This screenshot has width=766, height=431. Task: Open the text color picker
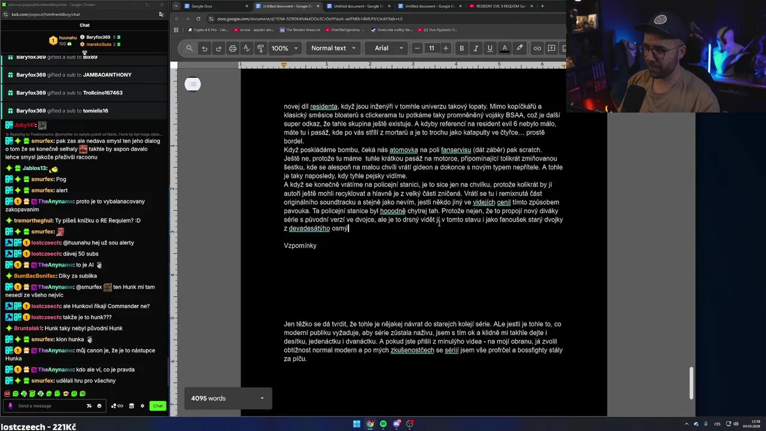pyautogui.click(x=504, y=48)
